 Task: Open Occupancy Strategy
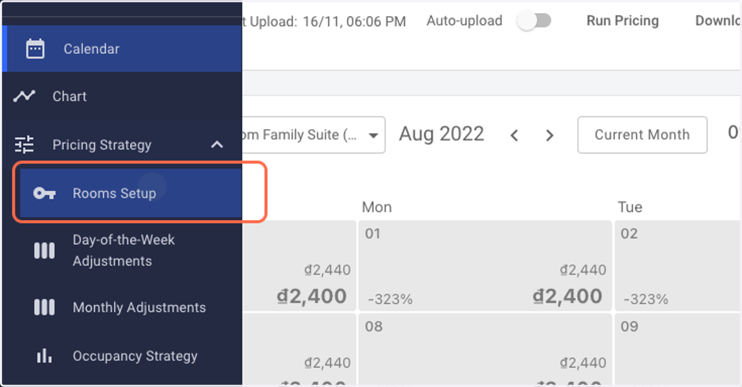click(130, 356)
